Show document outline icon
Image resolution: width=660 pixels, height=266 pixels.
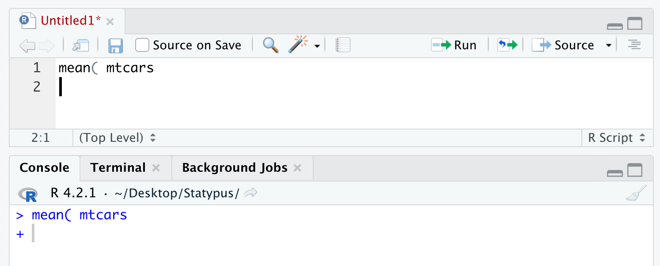634,45
